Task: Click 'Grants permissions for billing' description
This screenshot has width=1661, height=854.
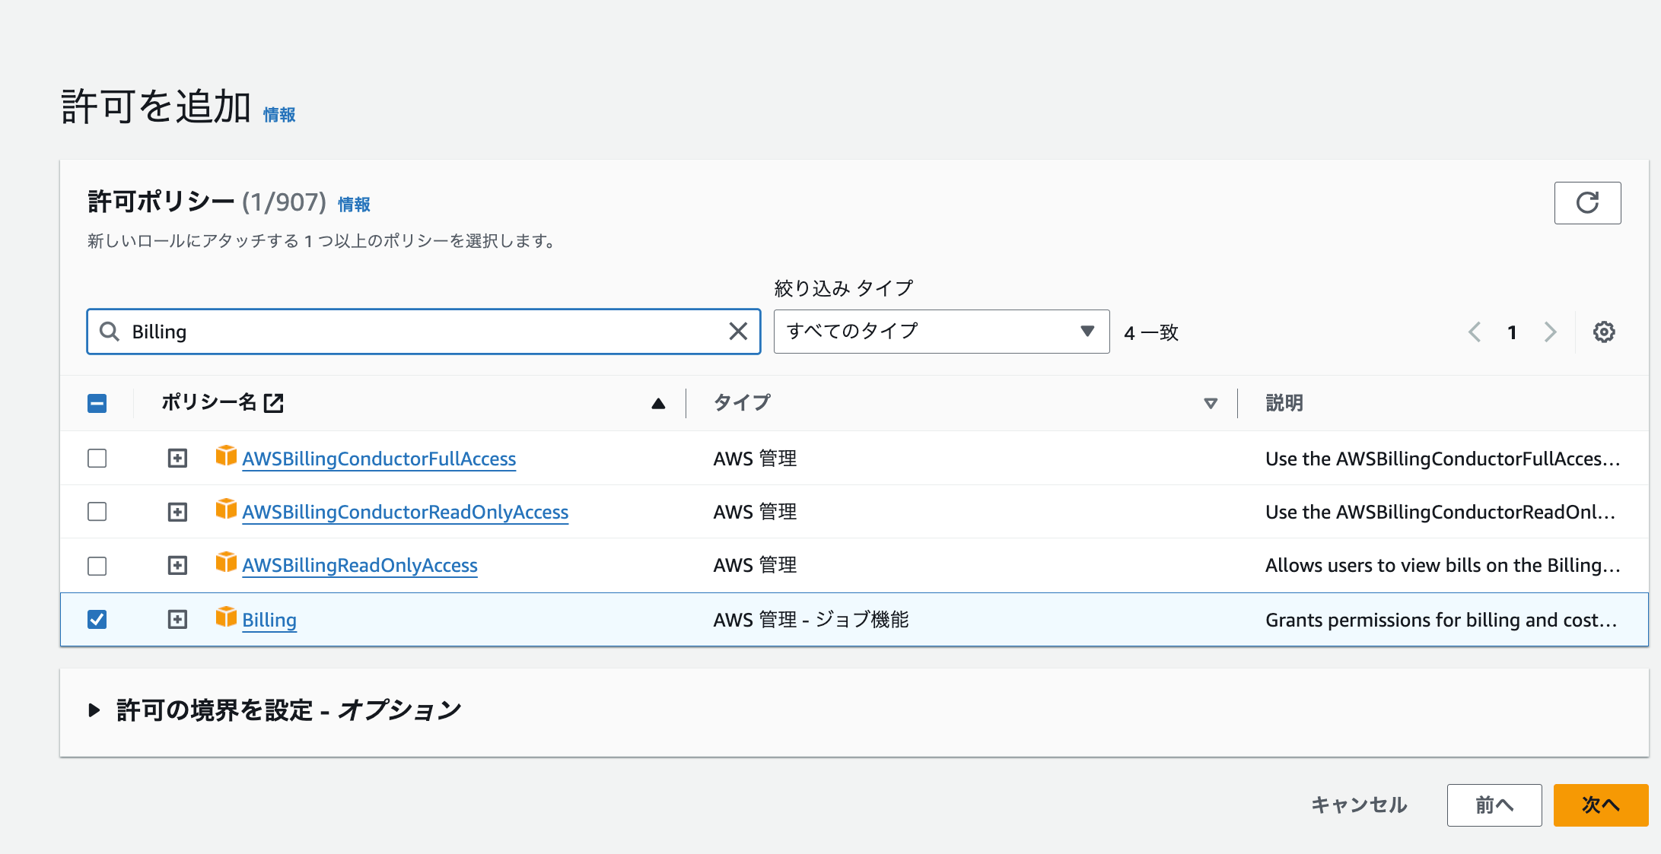Action: point(1441,620)
